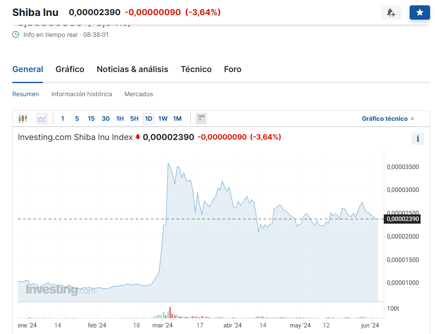Select the 15 minute interval
Image resolution: width=435 pixels, height=334 pixels.
[91, 119]
